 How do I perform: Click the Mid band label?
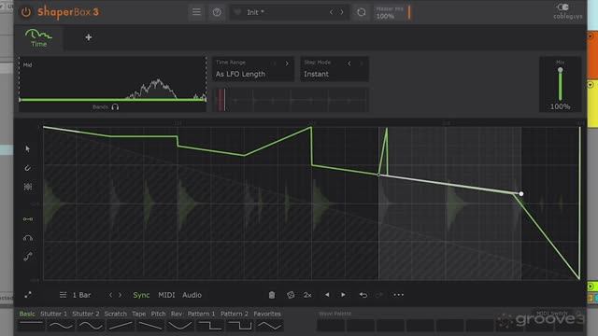coord(27,64)
